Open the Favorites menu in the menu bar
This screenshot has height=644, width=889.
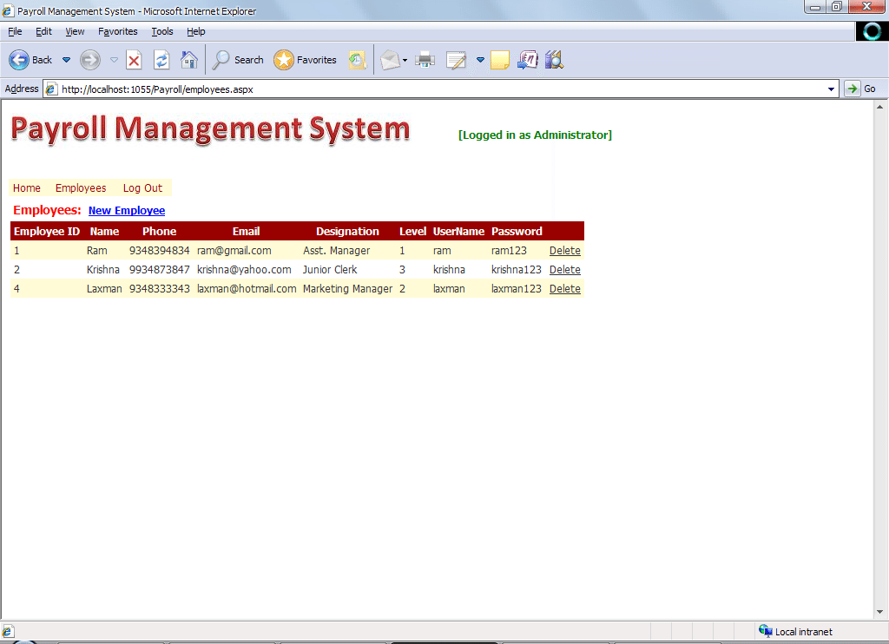point(117,31)
